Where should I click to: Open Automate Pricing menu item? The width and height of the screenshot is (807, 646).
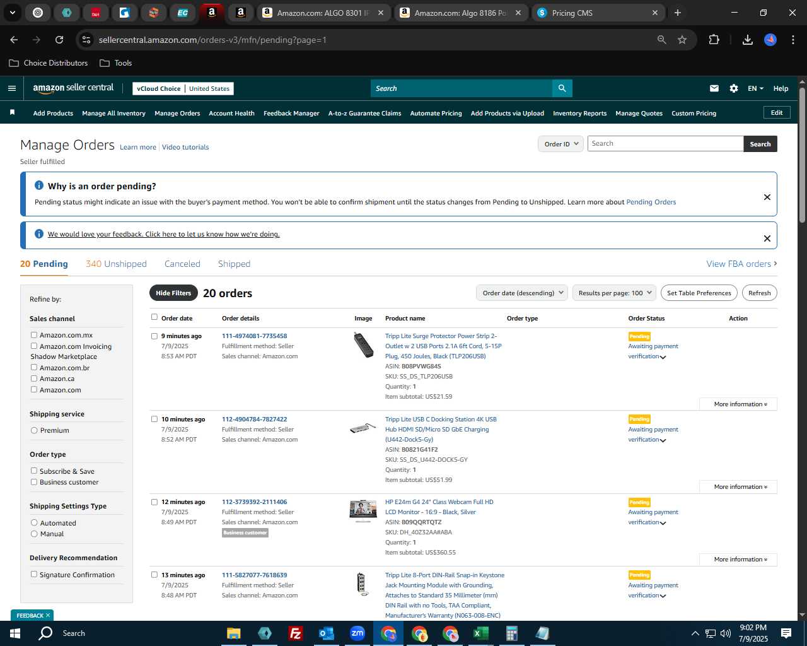[436, 114]
